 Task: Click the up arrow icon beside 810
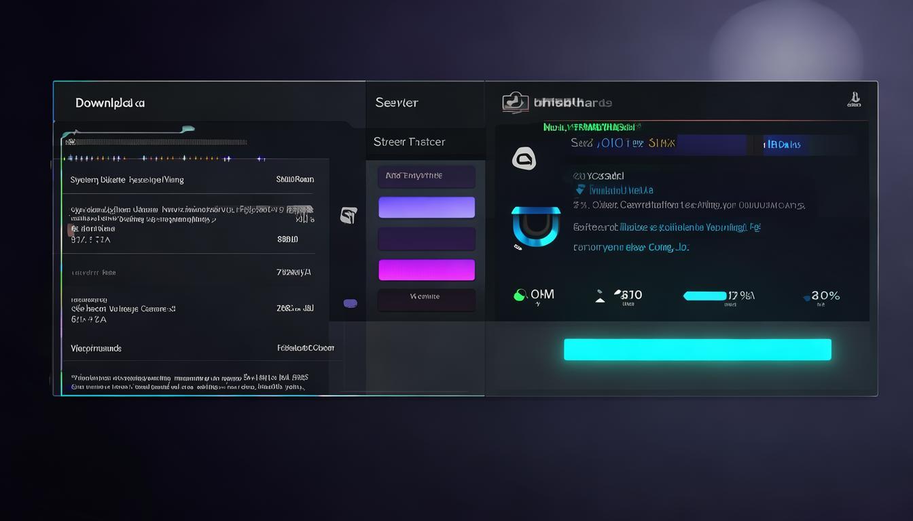[600, 295]
